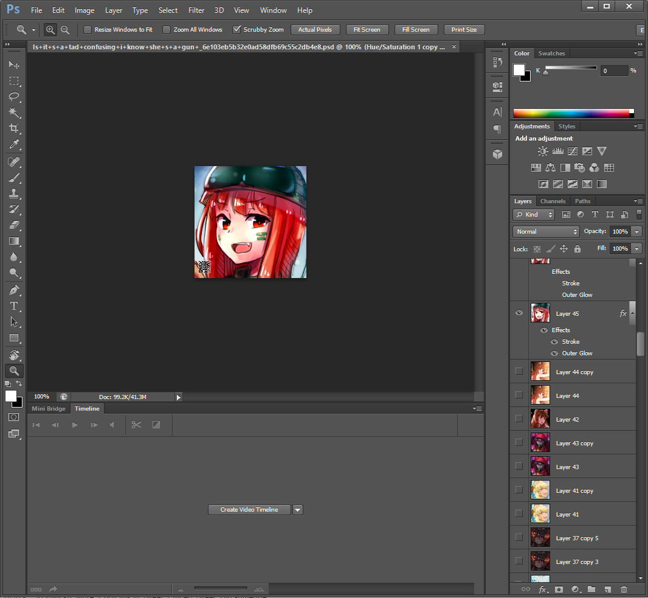The image size is (648, 598).
Task: Select the Pen tool
Action: click(14, 290)
